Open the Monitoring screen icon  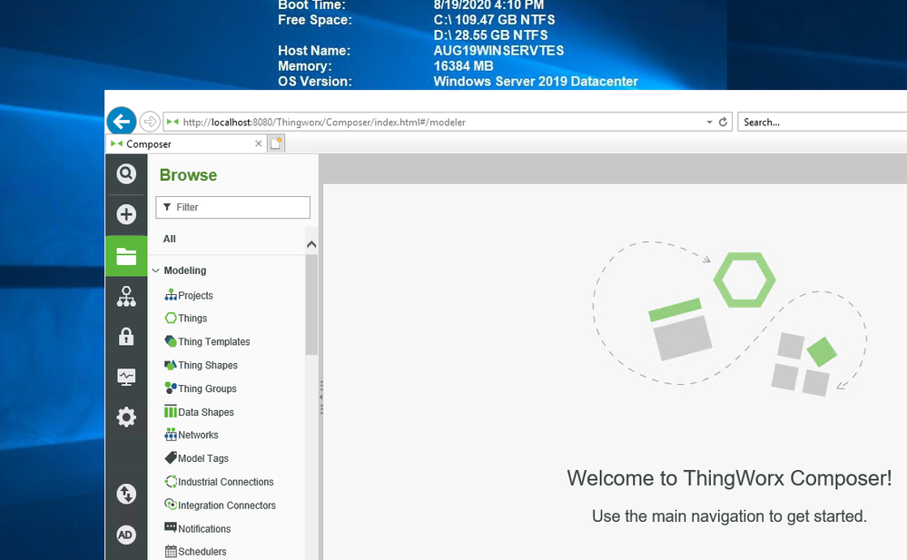pos(126,377)
